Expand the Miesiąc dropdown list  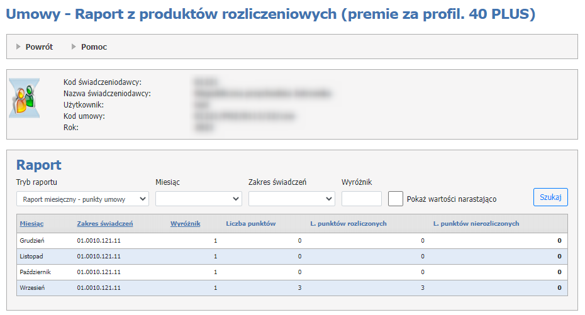(x=198, y=199)
